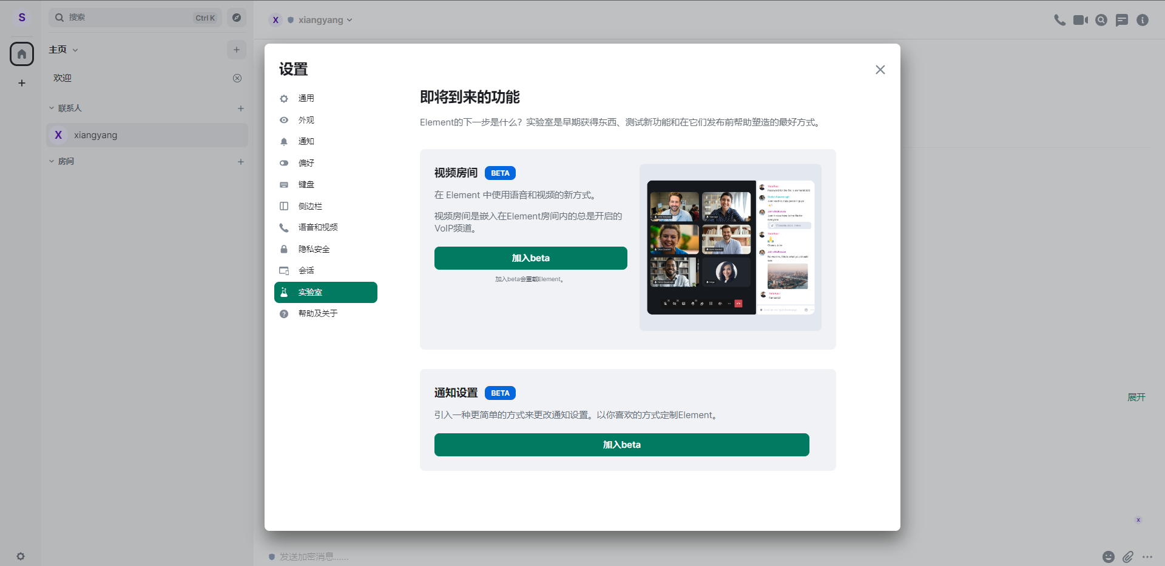Open quick settings gear at bottom left
1165x566 pixels.
click(x=21, y=556)
